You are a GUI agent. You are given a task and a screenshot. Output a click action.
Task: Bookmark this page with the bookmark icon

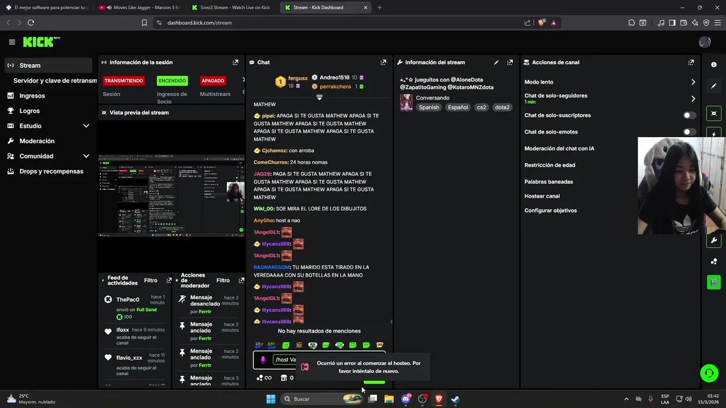[x=144, y=23]
